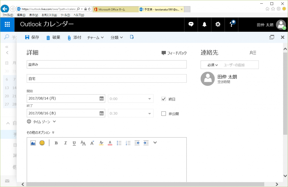The height and width of the screenshot is (187, 288).
Task: Open the お気に入り menu
Action: click(x=49, y=15)
